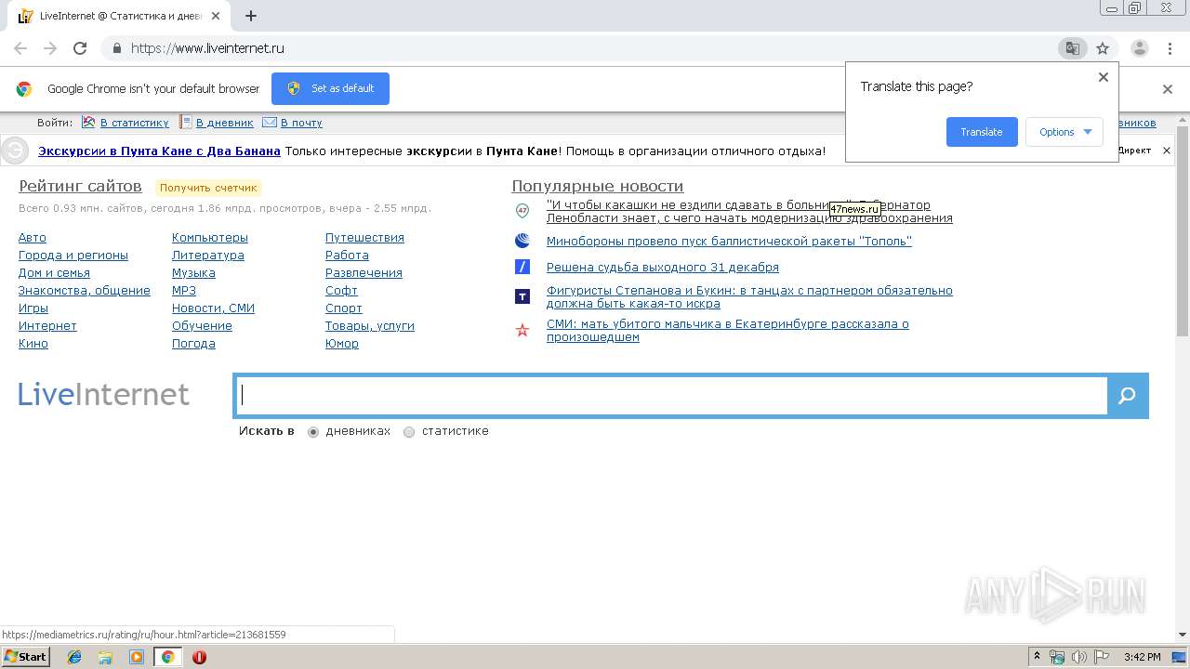
Task: Click the mail envelope icon in login bar
Action: tap(270, 122)
